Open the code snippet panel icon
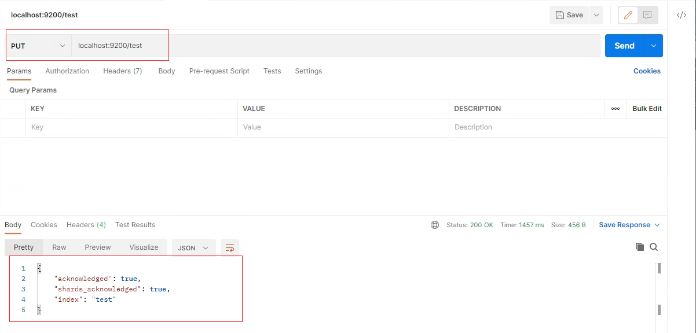The height and width of the screenshot is (333, 696). [682, 15]
